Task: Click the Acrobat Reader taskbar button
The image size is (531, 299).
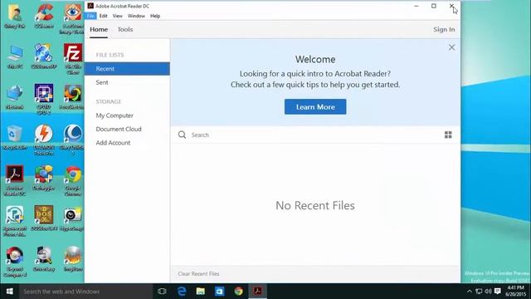Action: point(257,292)
